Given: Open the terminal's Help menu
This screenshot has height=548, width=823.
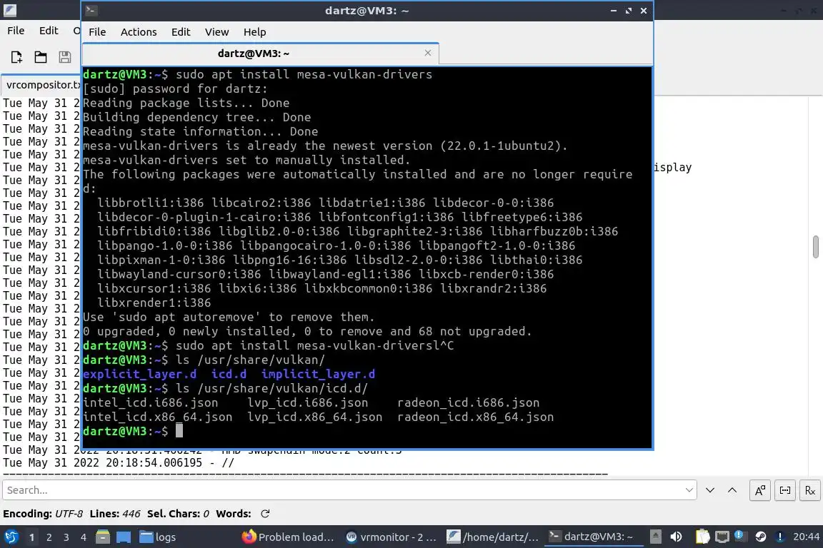Looking at the screenshot, I should (254, 32).
